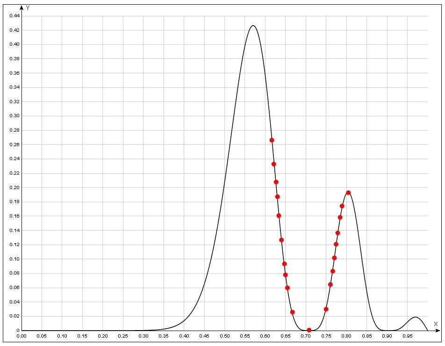Click the top of the small rightmost hump
445x346 pixels.
click(x=416, y=318)
